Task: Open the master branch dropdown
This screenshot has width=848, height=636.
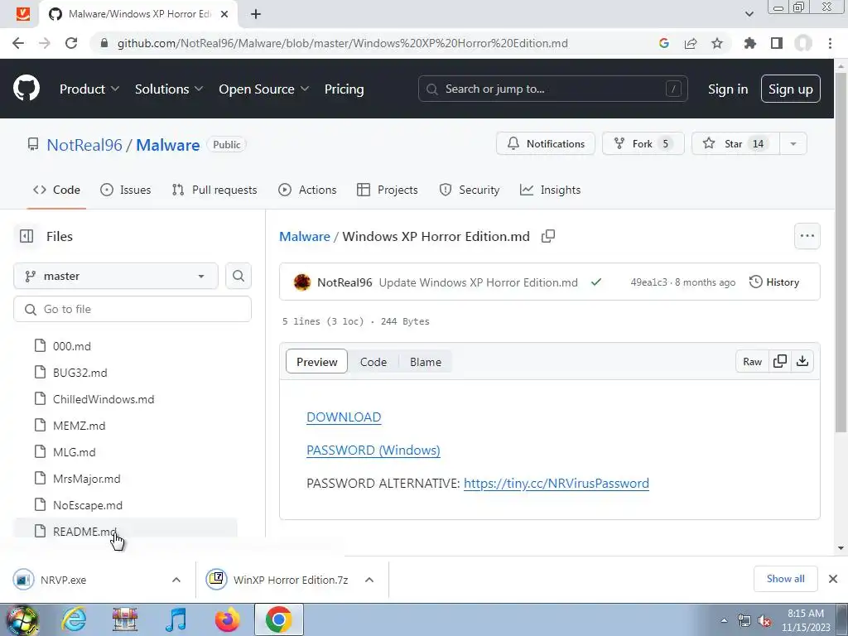Action: [116, 276]
